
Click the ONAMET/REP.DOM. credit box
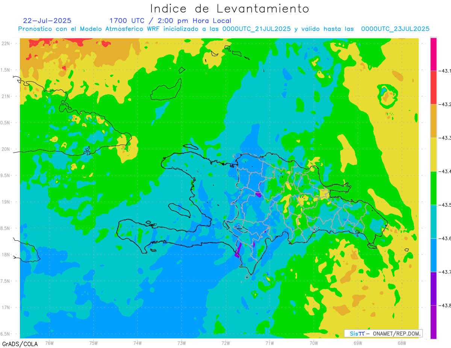click(x=383, y=333)
